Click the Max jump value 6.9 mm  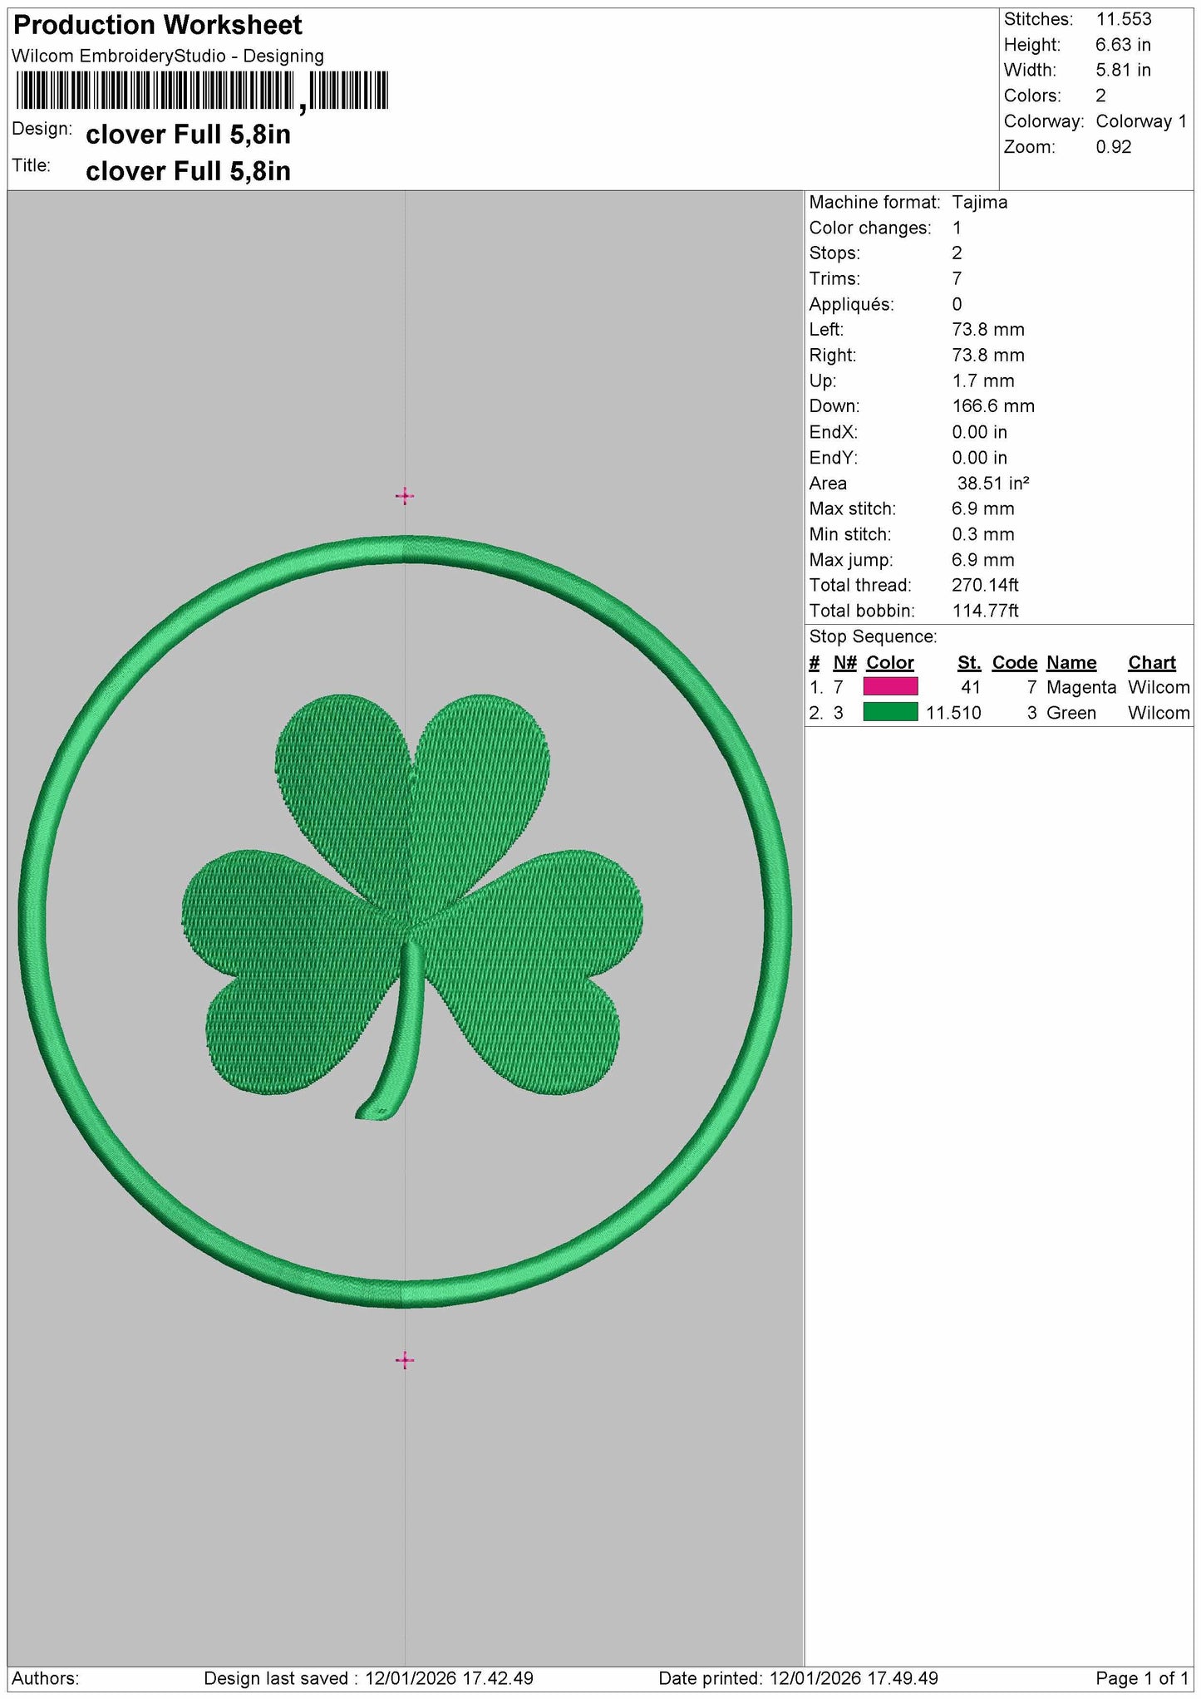pyautogui.click(x=983, y=560)
